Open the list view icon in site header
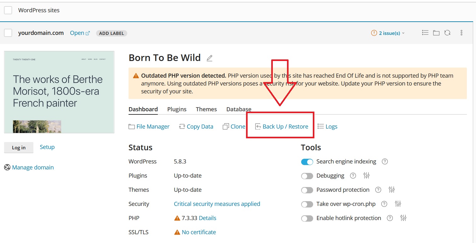The height and width of the screenshot is (243, 476). click(x=425, y=33)
